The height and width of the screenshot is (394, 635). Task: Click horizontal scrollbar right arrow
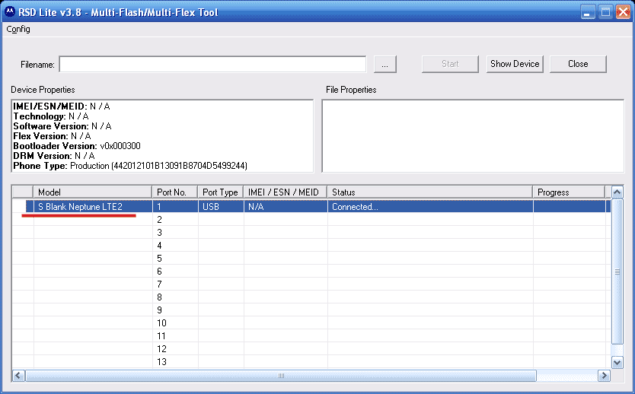coord(605,376)
